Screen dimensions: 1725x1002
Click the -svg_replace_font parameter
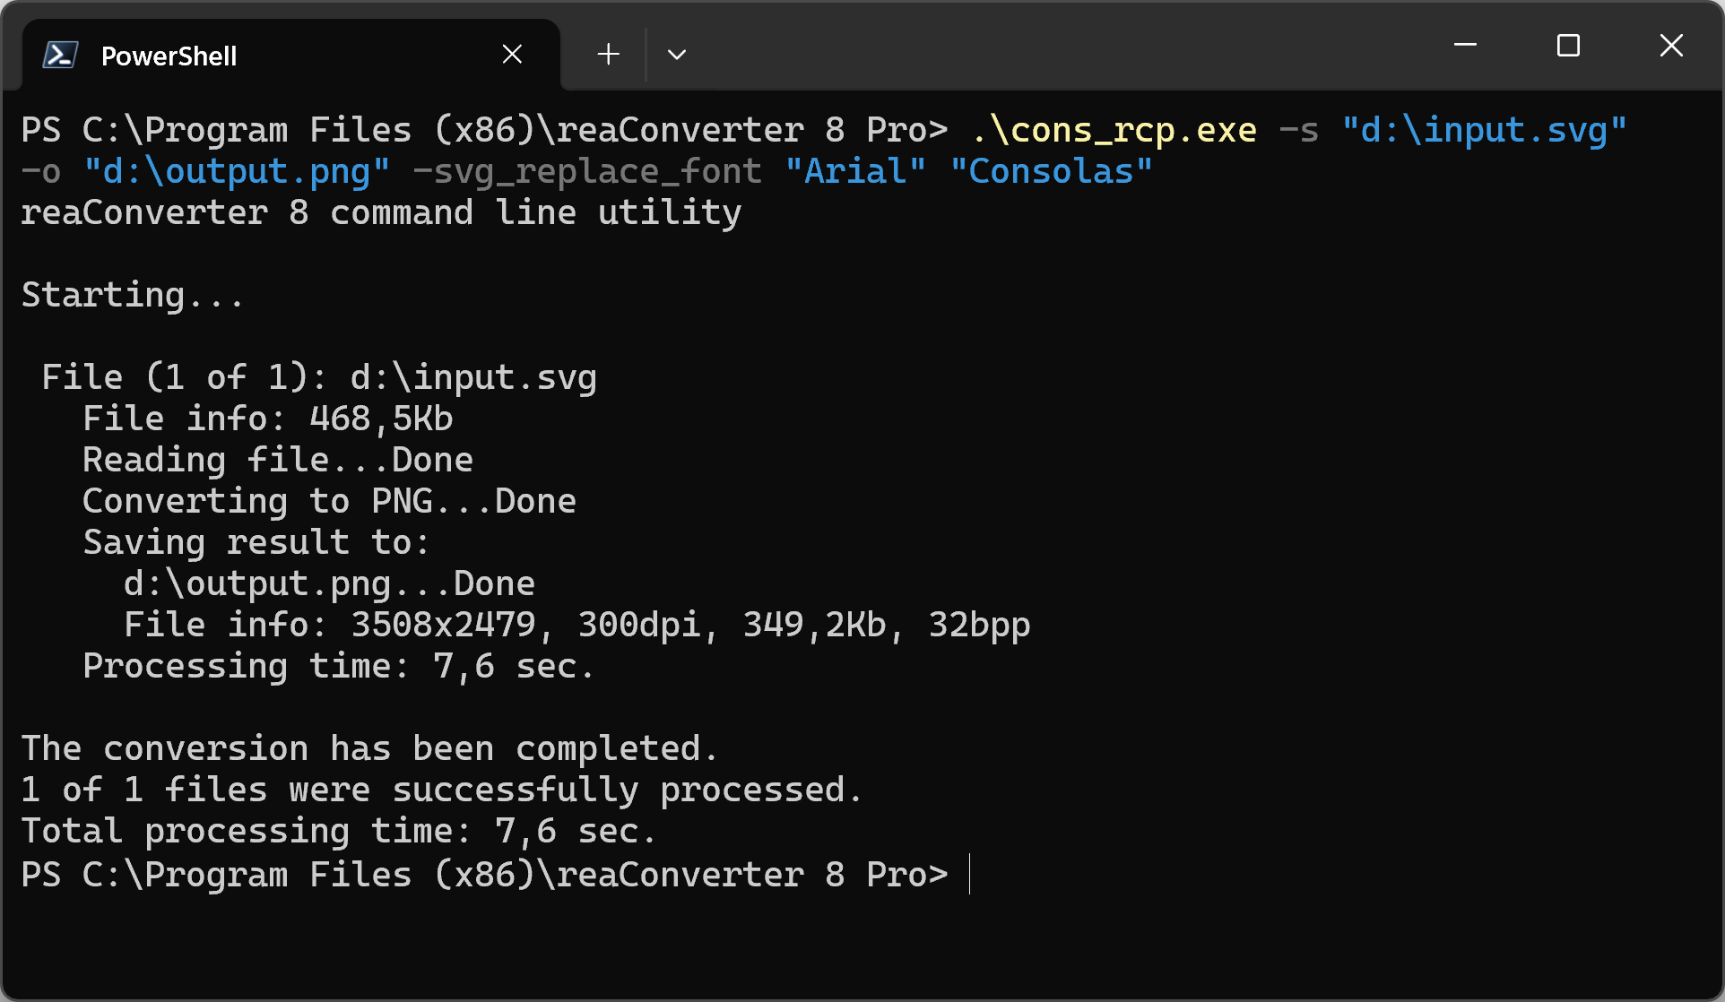pos(587,171)
